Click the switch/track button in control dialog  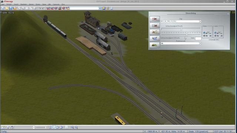click(155, 32)
